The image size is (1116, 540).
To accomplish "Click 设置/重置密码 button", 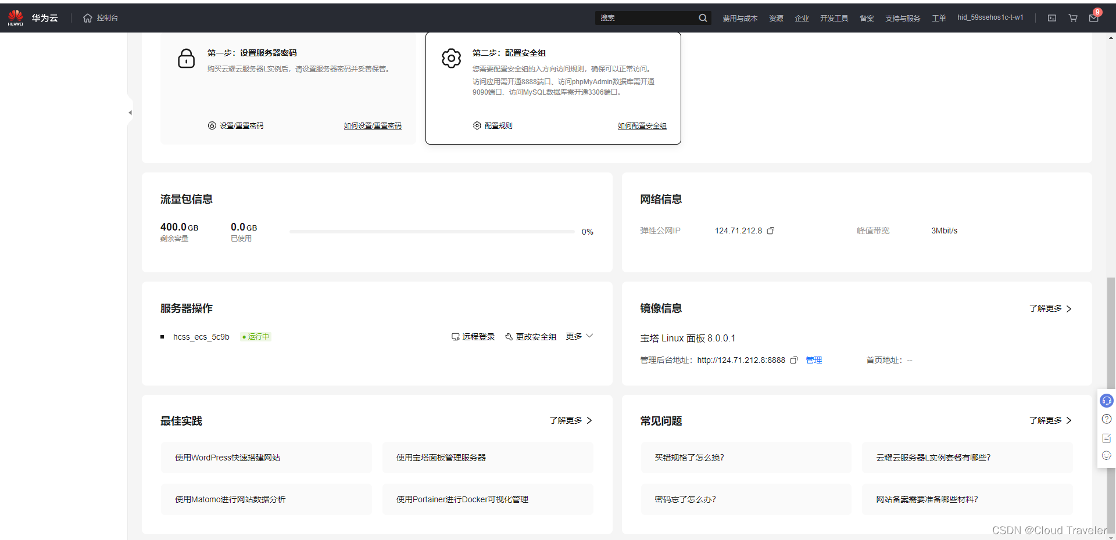I will (x=235, y=126).
